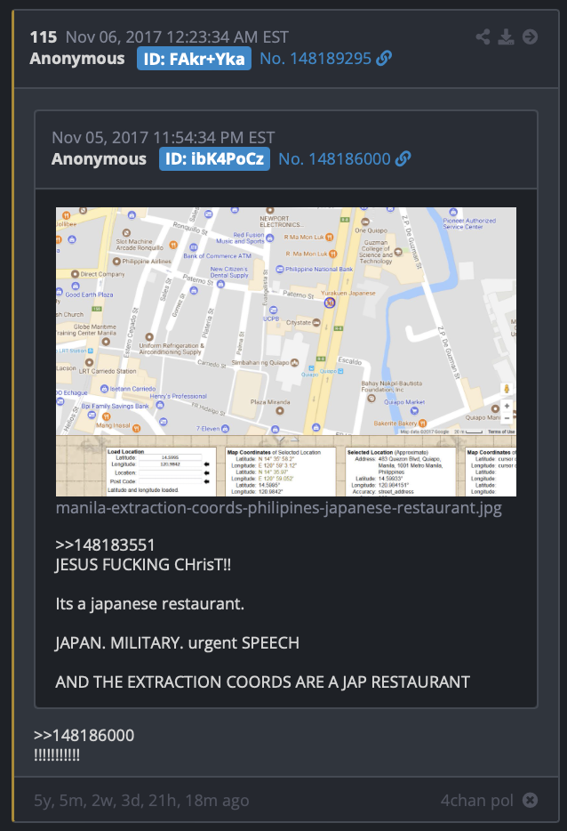Open the Manila map image thumbnail
Viewport: 567px width, 831px height.
pos(286,352)
